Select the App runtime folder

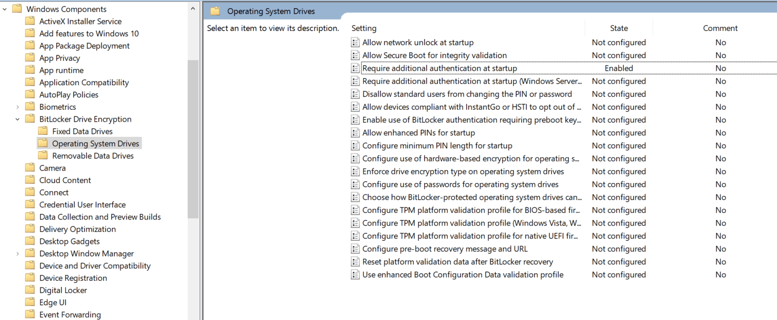tap(61, 70)
